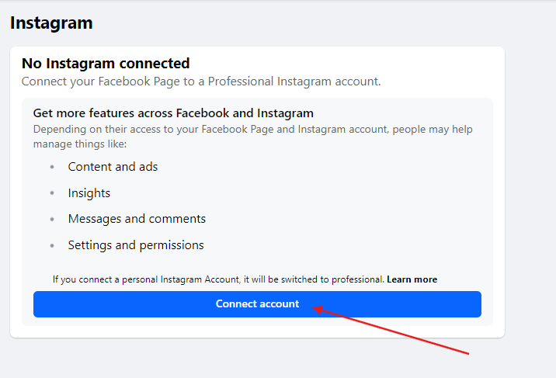
Task: Select the No Instagram connected title
Action: [106, 64]
